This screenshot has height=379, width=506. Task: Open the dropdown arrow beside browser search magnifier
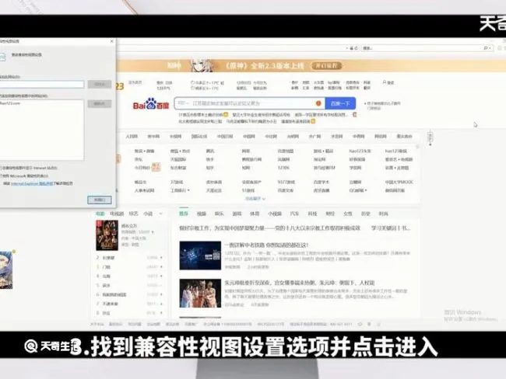point(490,48)
